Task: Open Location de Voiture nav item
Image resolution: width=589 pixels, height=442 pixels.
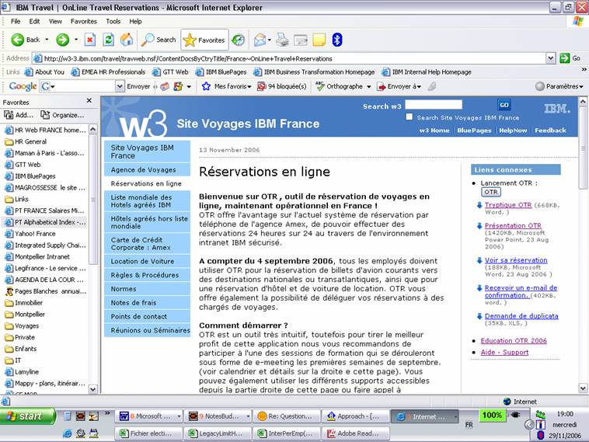Action: 148,261
